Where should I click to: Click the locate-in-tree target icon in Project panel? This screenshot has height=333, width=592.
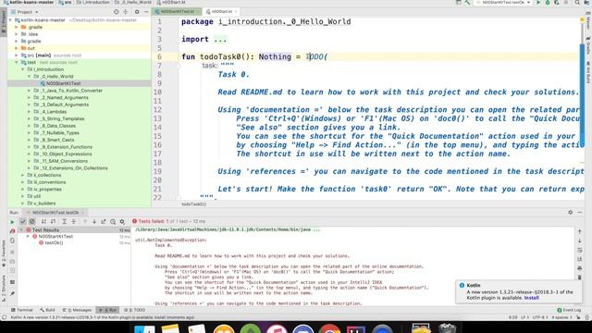117,12
